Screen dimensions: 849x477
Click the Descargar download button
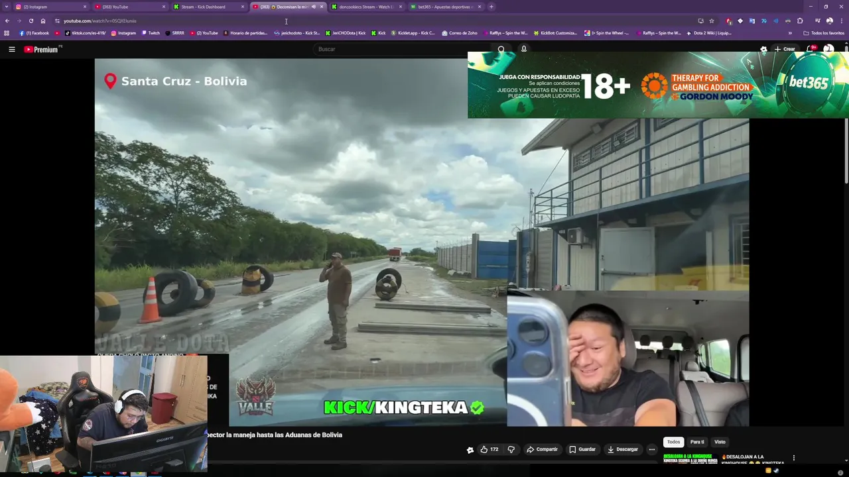pos(622,449)
